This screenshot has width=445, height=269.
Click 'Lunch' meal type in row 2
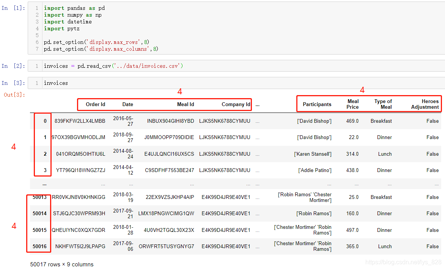click(385, 154)
